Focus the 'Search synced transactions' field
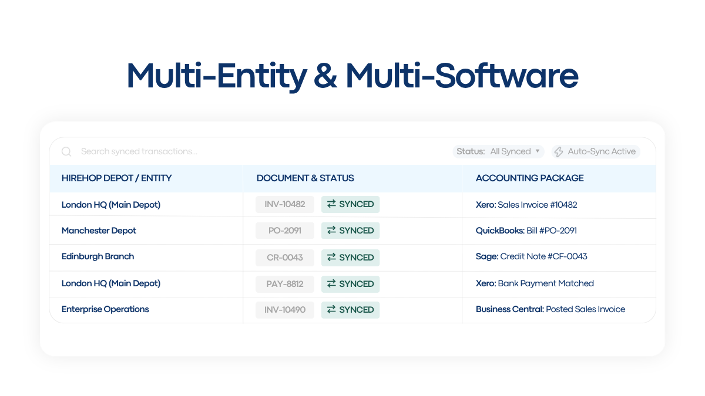This screenshot has width=705, height=396. click(x=139, y=151)
